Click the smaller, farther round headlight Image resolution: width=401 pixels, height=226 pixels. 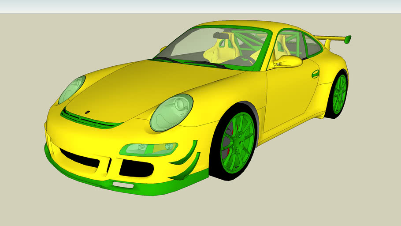[71, 89]
